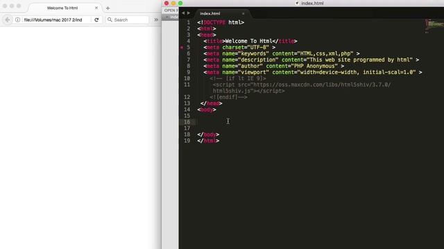The width and height of the screenshot is (444, 249).
Task: Click the meta viewport line
Action: 313,72
